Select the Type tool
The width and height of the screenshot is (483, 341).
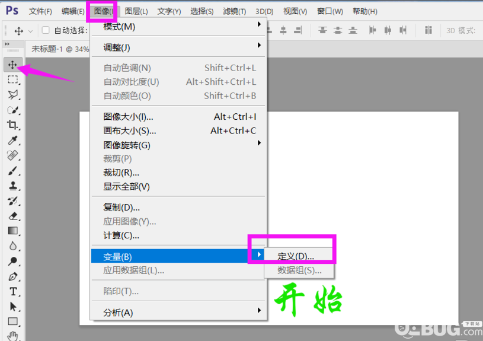(x=12, y=291)
